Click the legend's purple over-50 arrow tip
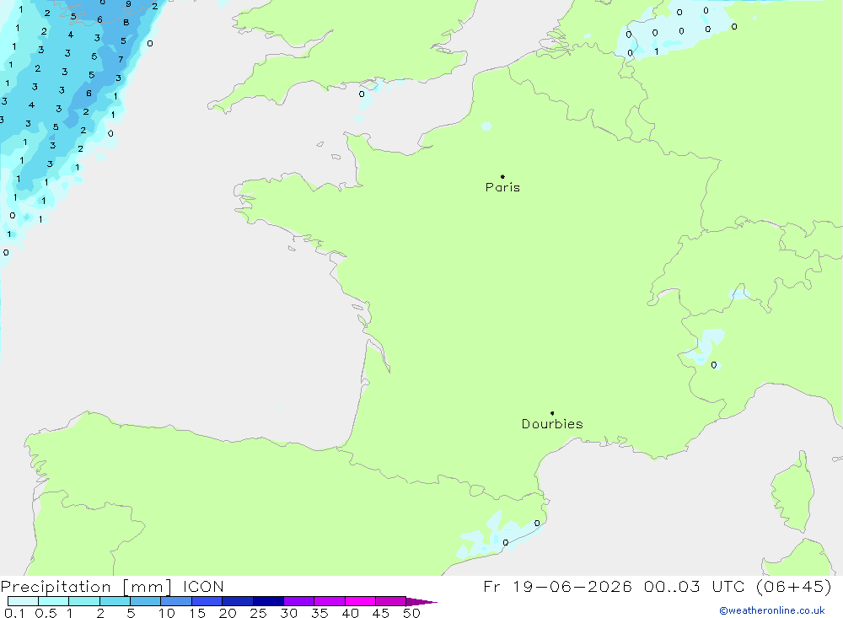This screenshot has height=618, width=843. 422,602
